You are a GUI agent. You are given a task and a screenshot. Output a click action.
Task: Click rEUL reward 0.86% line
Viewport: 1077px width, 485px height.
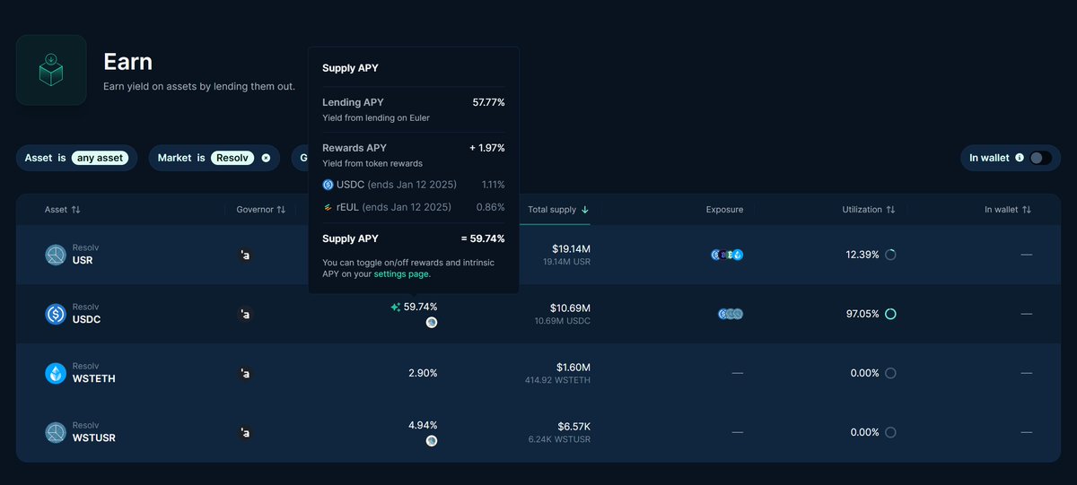[414, 207]
